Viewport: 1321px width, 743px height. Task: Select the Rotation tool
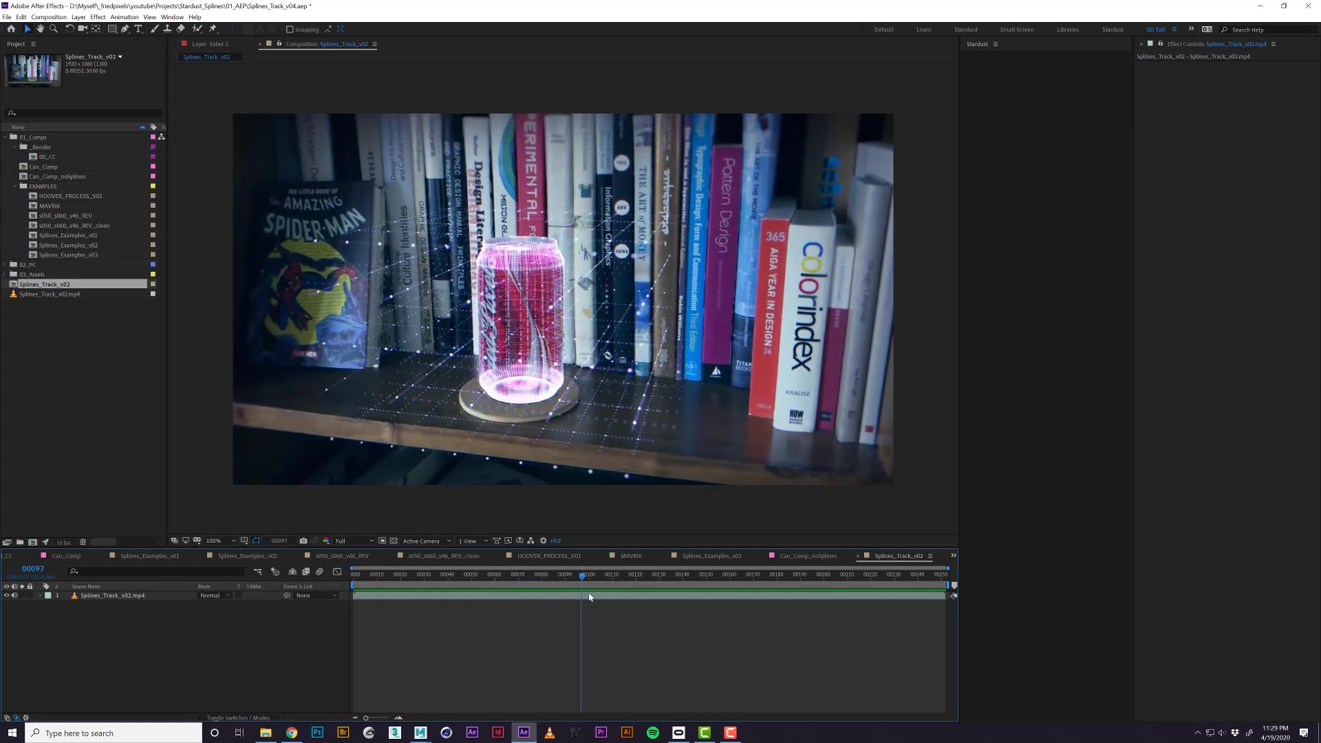point(69,29)
